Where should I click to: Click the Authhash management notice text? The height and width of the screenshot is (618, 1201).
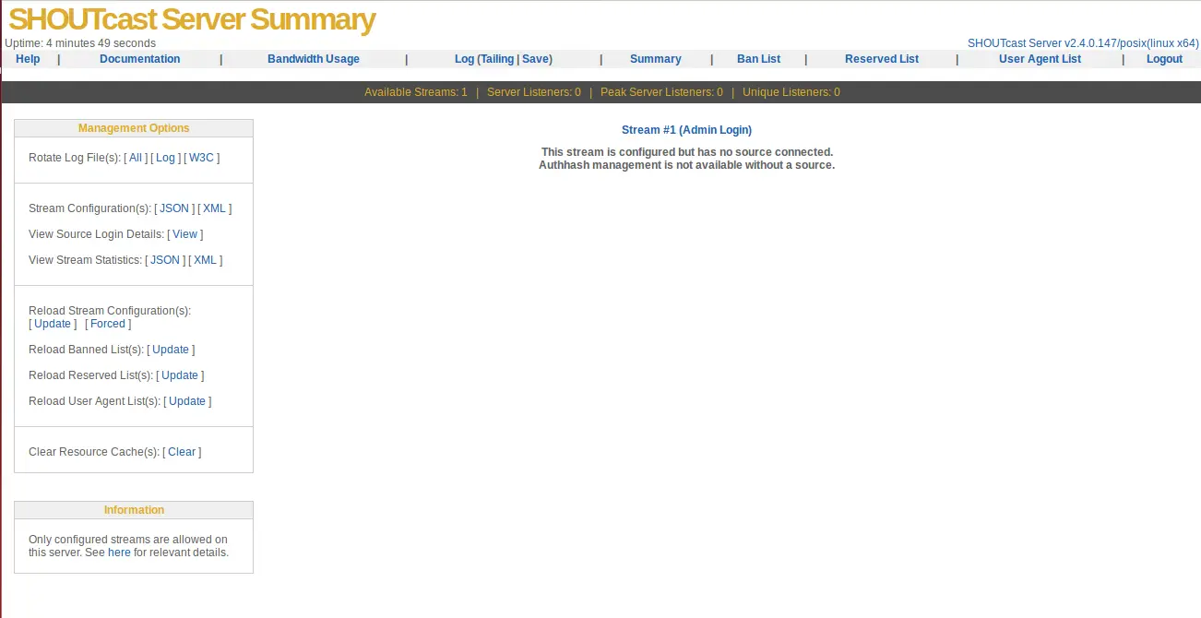pos(687,165)
